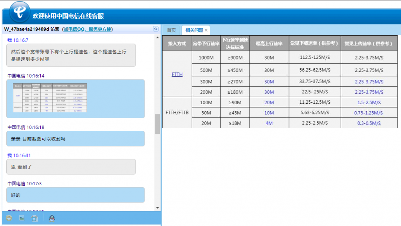Click the 2.25-2.5M/S download speed cell
This screenshot has width=401, height=226.
tap(315, 123)
